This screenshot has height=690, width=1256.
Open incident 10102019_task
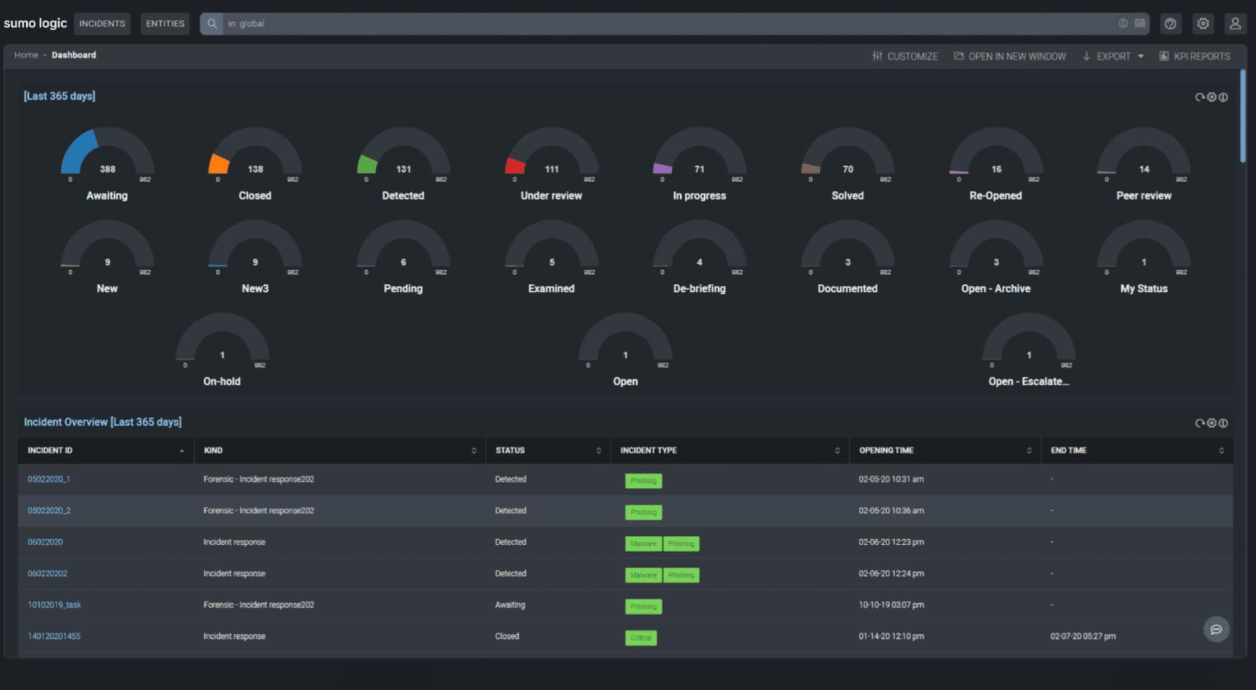[x=54, y=605]
